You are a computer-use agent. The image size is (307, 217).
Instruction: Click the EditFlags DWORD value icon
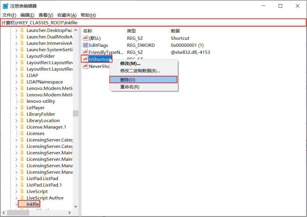[x=85, y=45]
